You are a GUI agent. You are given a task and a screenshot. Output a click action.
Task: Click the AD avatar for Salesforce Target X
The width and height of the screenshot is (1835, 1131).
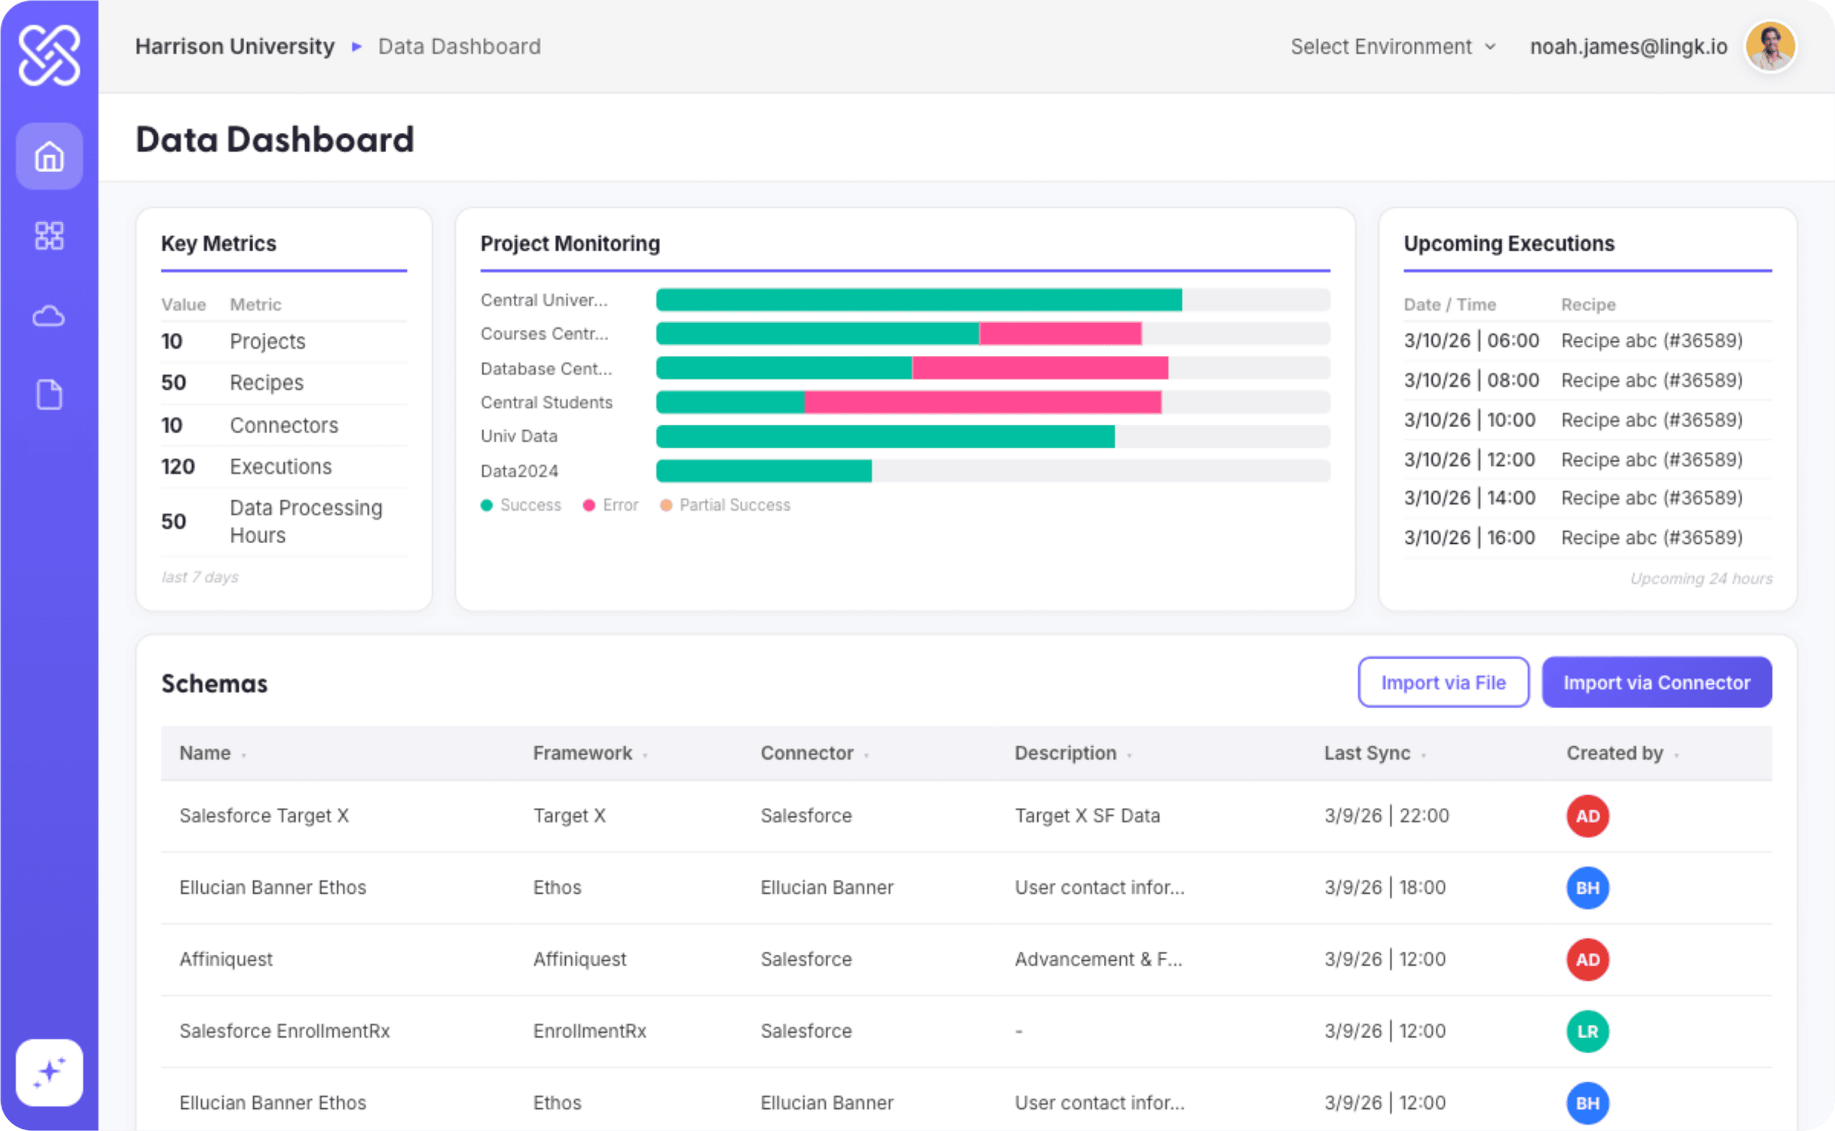click(x=1587, y=815)
